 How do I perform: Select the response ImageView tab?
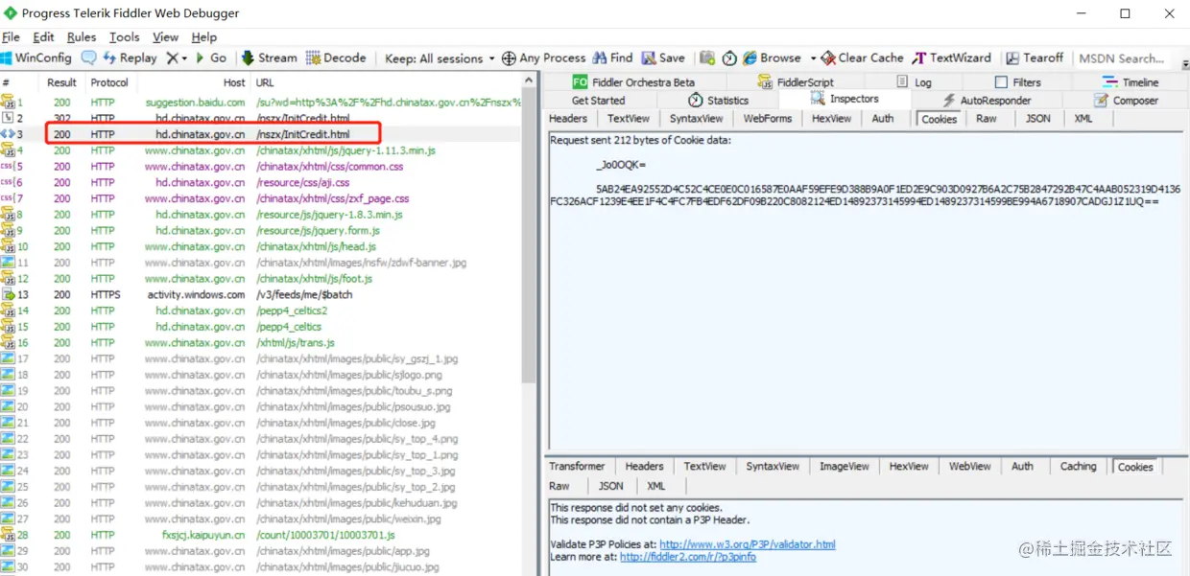845,467
